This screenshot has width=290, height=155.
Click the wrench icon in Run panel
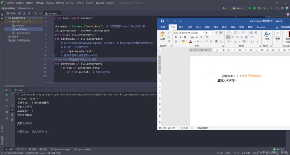pyautogui.click(x=7, y=100)
